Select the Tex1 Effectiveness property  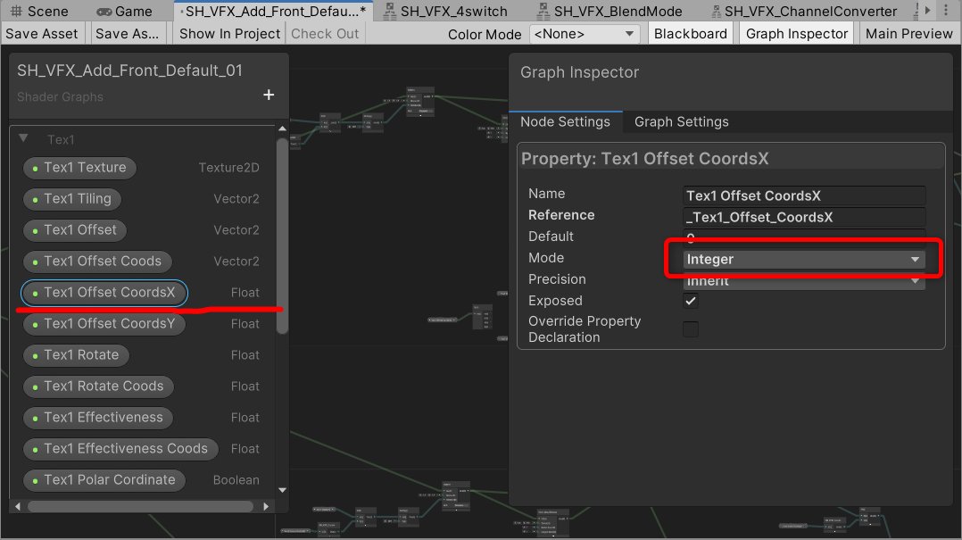[x=98, y=418]
